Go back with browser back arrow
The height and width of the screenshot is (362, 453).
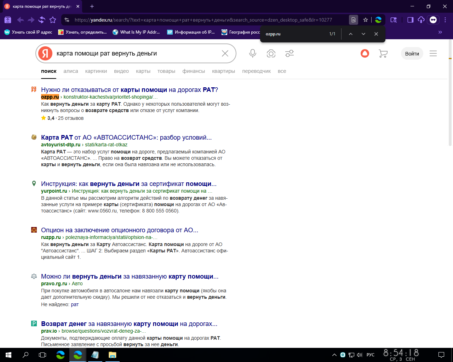21,20
